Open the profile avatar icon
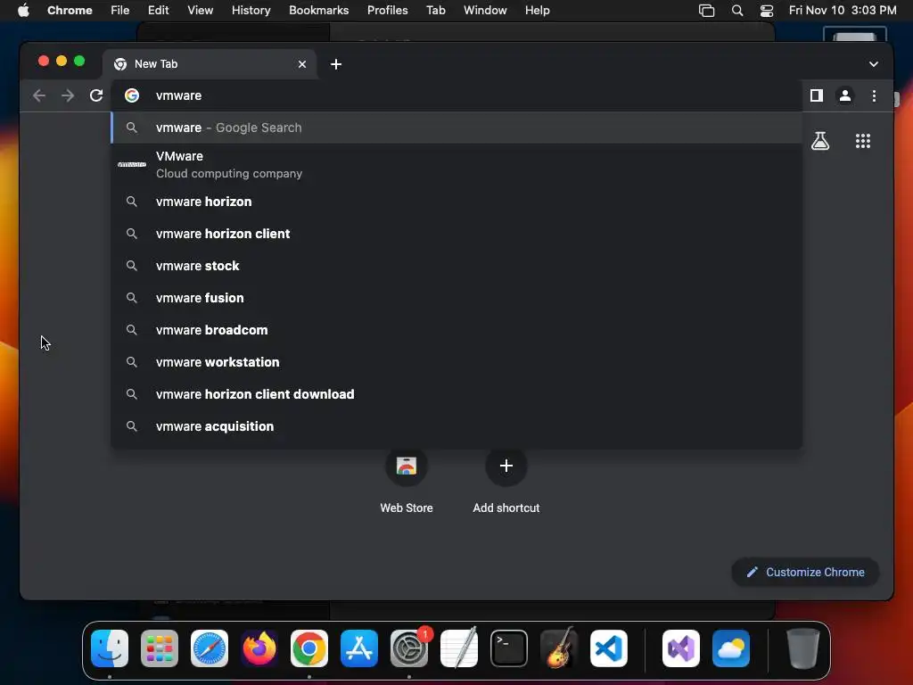 845,95
